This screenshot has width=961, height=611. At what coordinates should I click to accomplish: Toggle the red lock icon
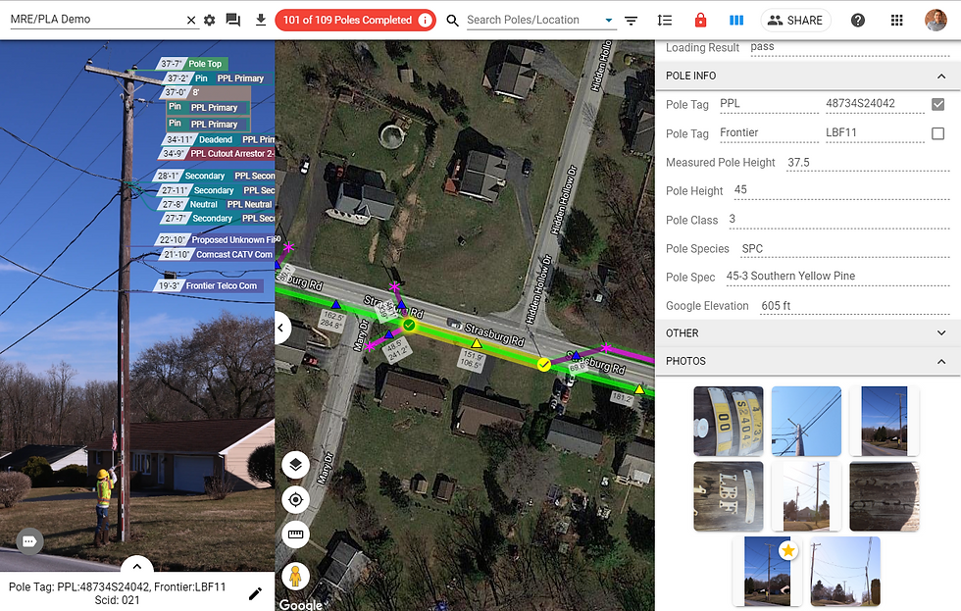coord(700,21)
